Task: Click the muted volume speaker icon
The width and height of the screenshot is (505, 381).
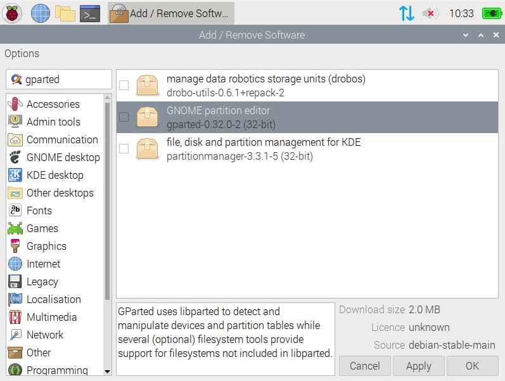Action: coord(431,13)
